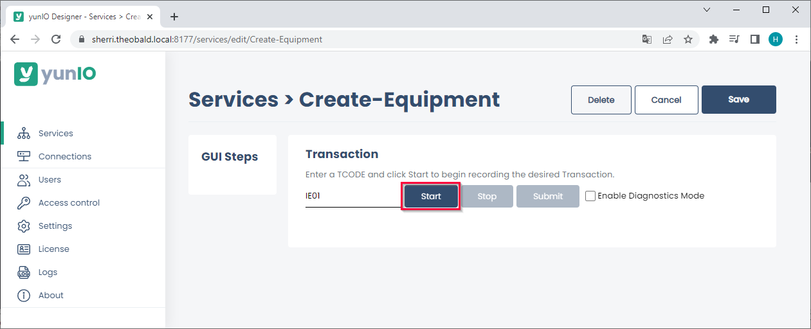The height and width of the screenshot is (329, 811).
Task: Enable Diagnostics Mode checkbox
Action: 590,196
